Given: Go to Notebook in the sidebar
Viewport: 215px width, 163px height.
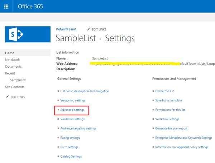Looking at the screenshot, I should point(12,60).
